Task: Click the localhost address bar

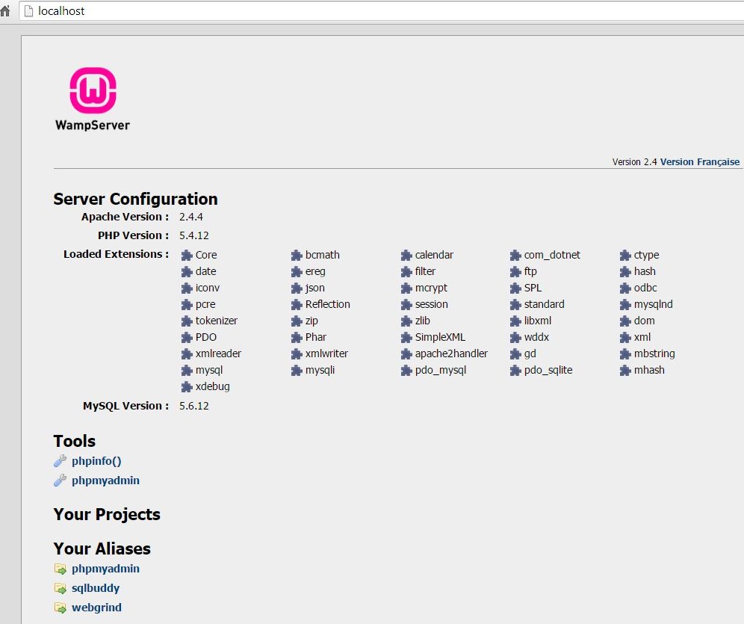Action: coord(382,11)
